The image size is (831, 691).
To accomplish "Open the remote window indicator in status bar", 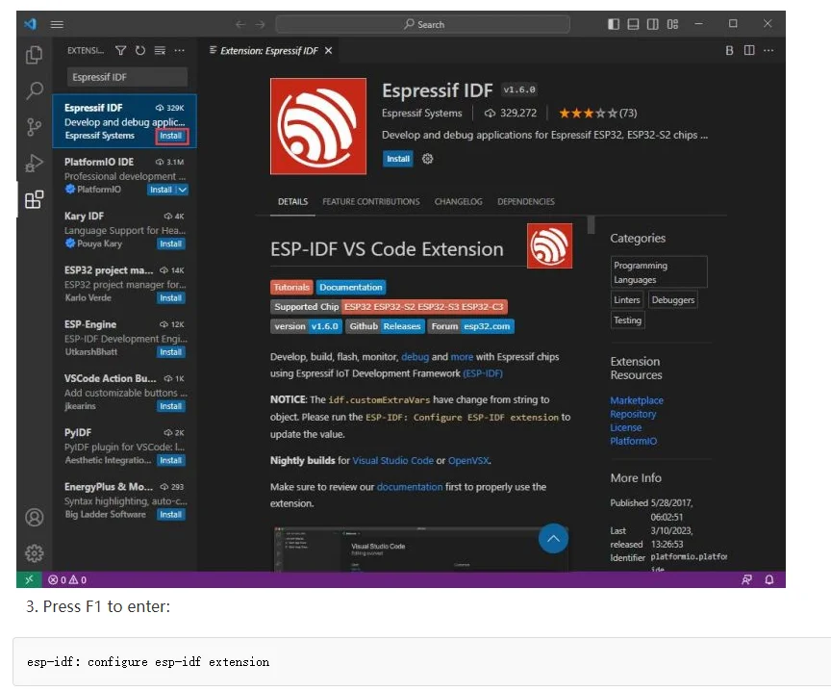I will [x=29, y=579].
